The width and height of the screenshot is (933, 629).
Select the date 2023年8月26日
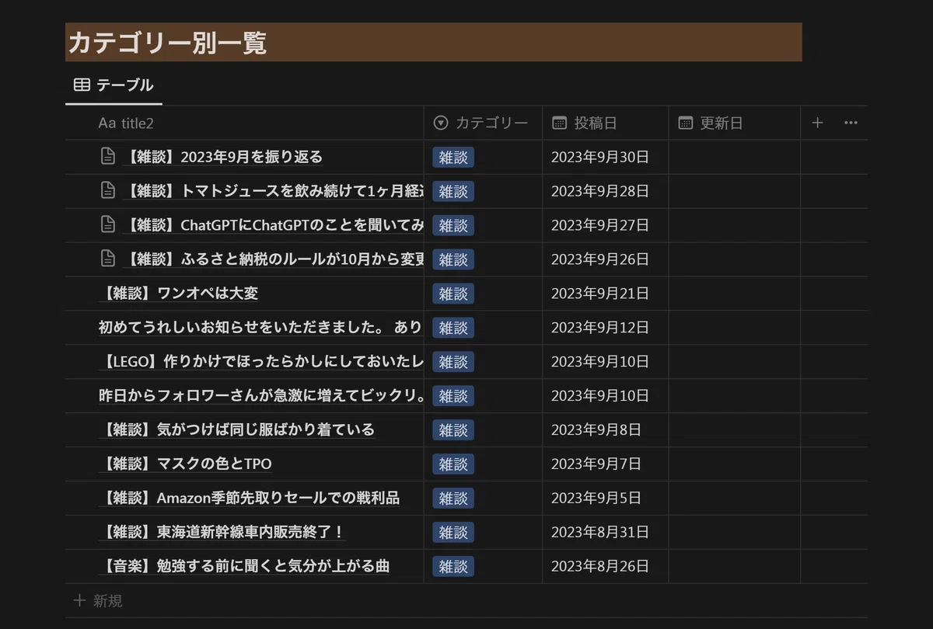click(599, 567)
